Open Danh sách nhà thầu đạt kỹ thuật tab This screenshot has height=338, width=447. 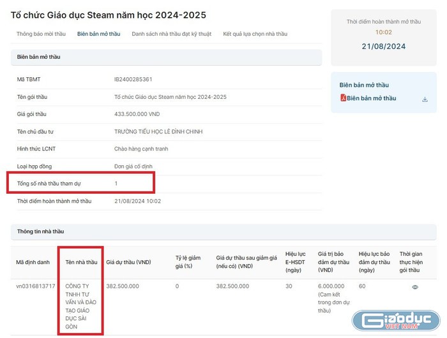pyautogui.click(x=172, y=34)
